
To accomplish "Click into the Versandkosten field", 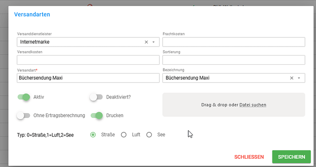I will pos(88,60).
